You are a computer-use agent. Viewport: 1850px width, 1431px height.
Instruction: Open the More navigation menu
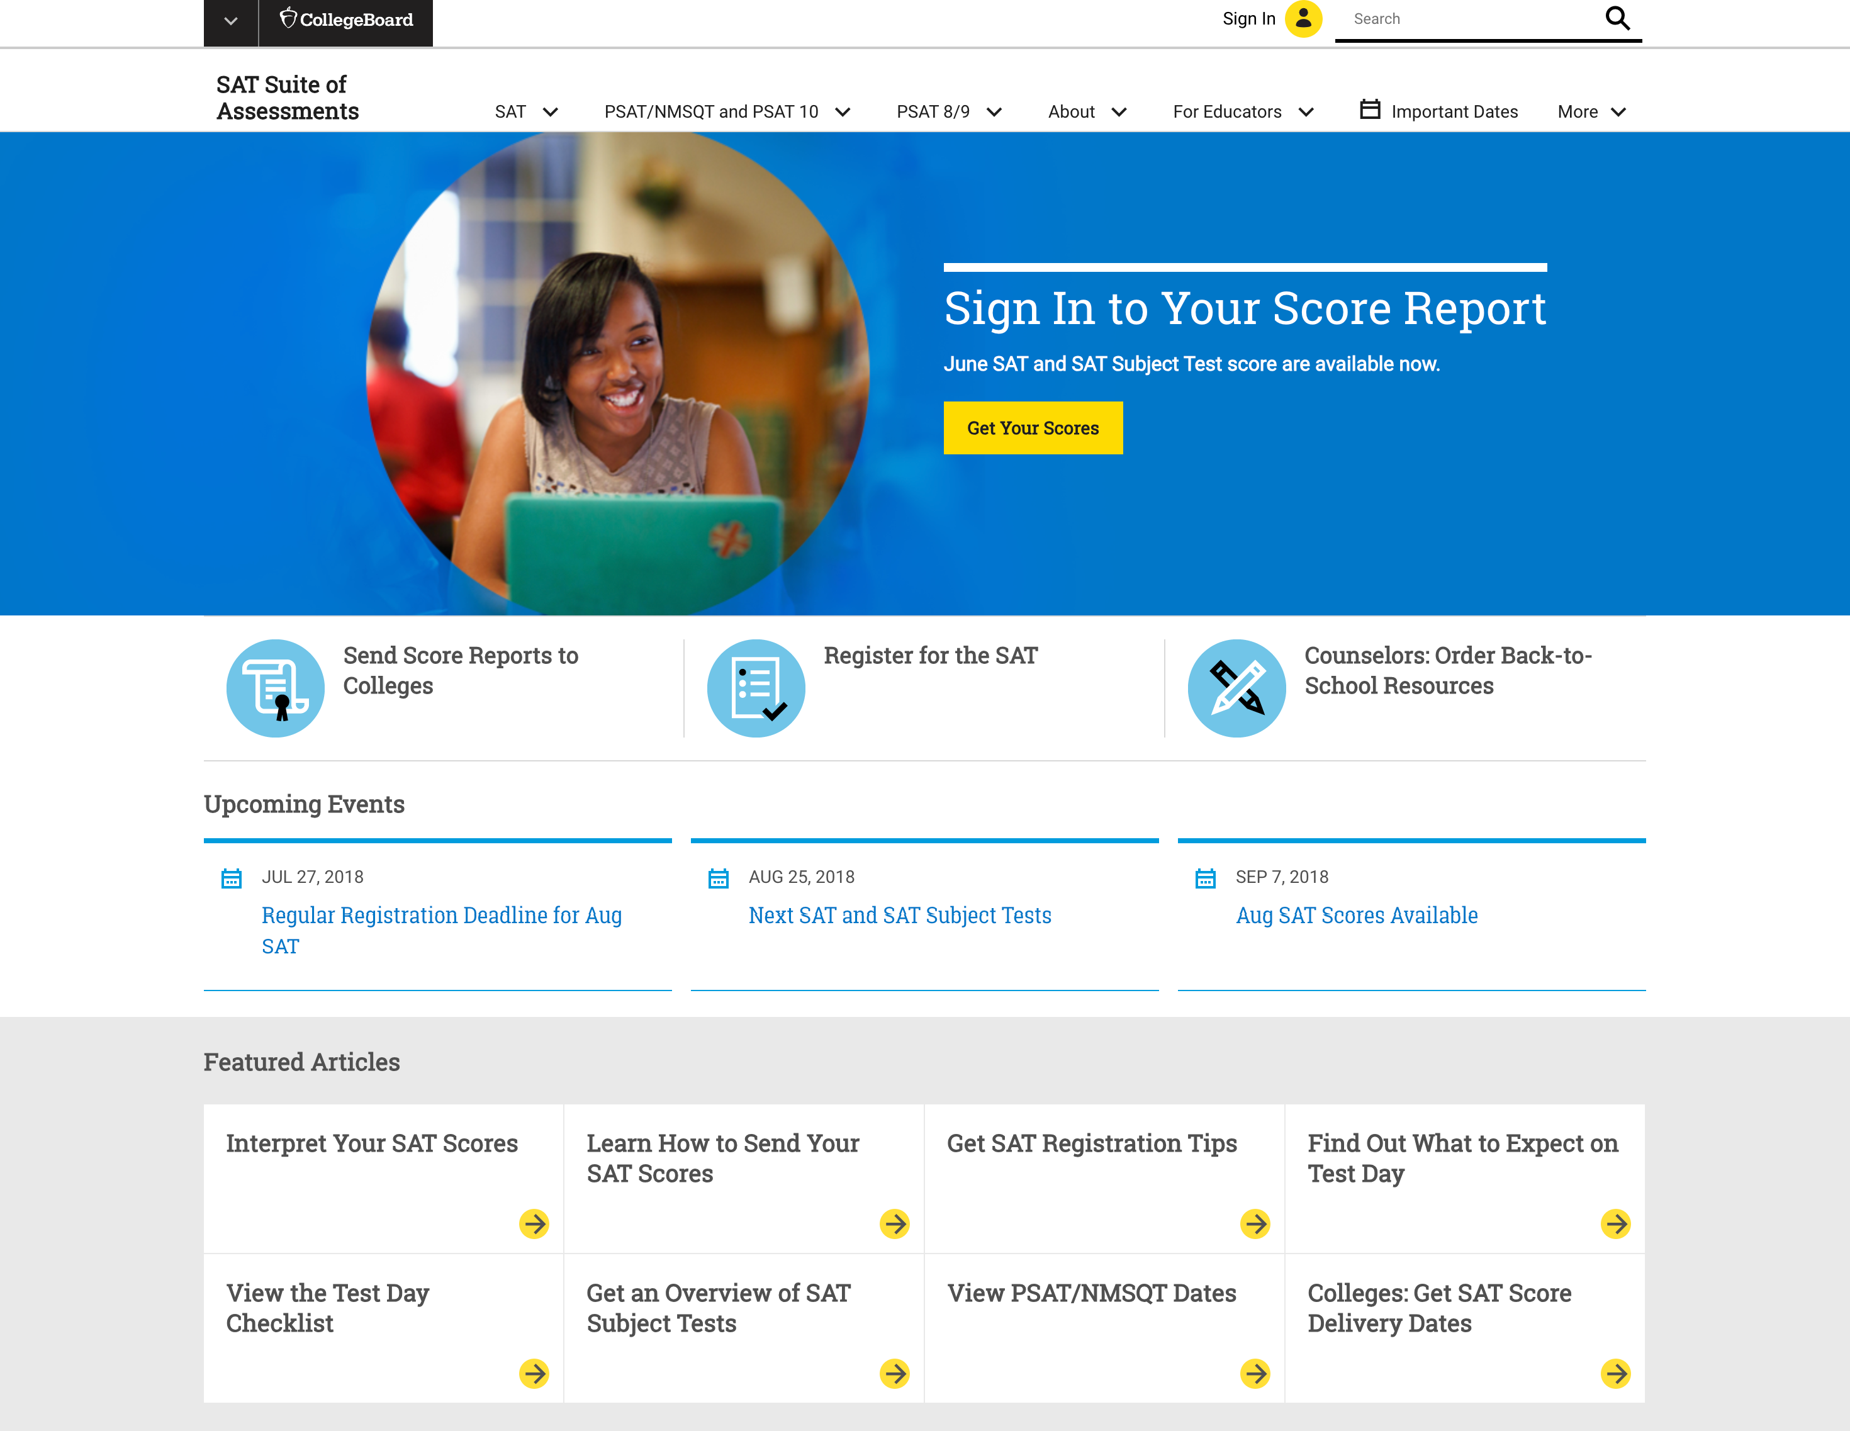click(1591, 112)
